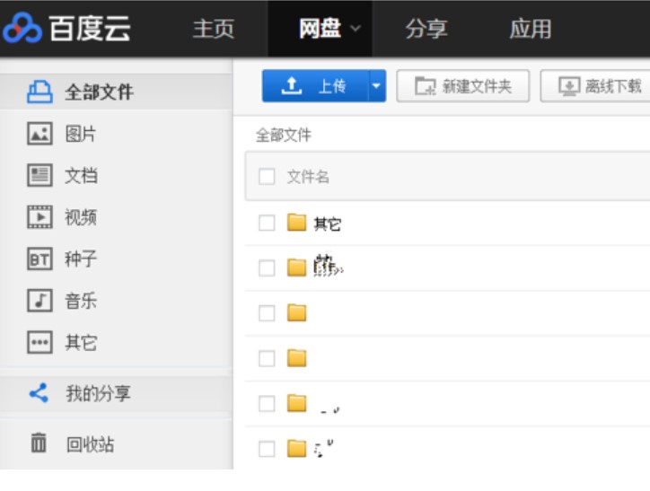This screenshot has height=491, width=650.
Task: Select the BT 种子 icon
Action: click(x=40, y=259)
